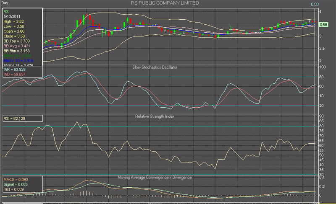Click the 40 label on stochastics axis
336x204 pixels.
pyautogui.click(x=321, y=96)
